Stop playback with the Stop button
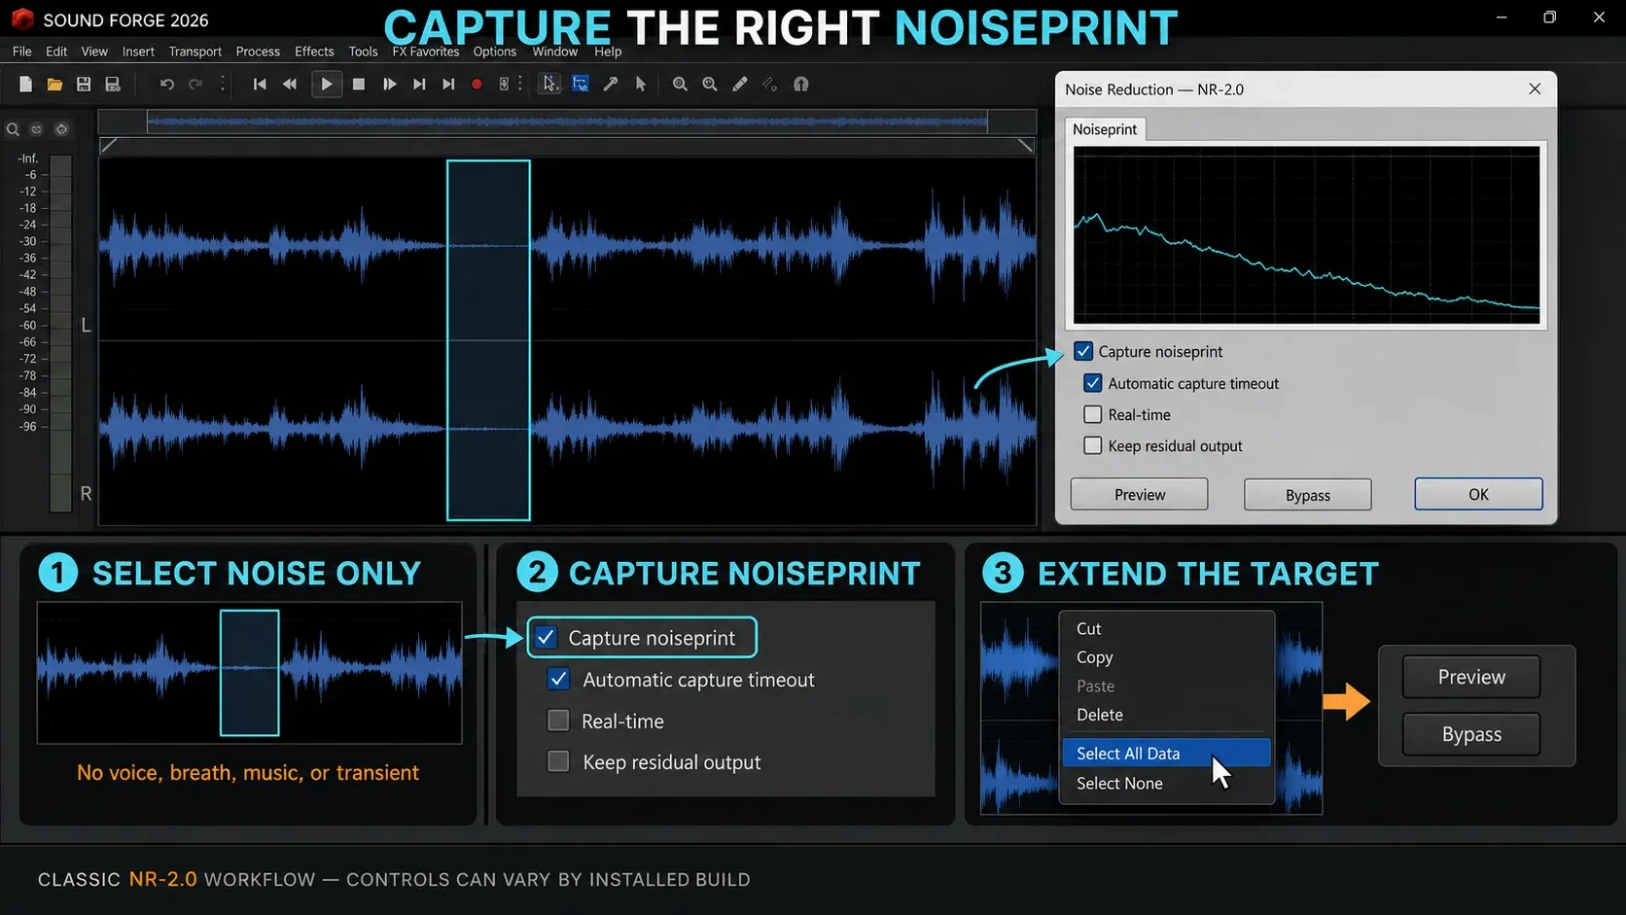This screenshot has height=915, width=1626. (x=359, y=85)
